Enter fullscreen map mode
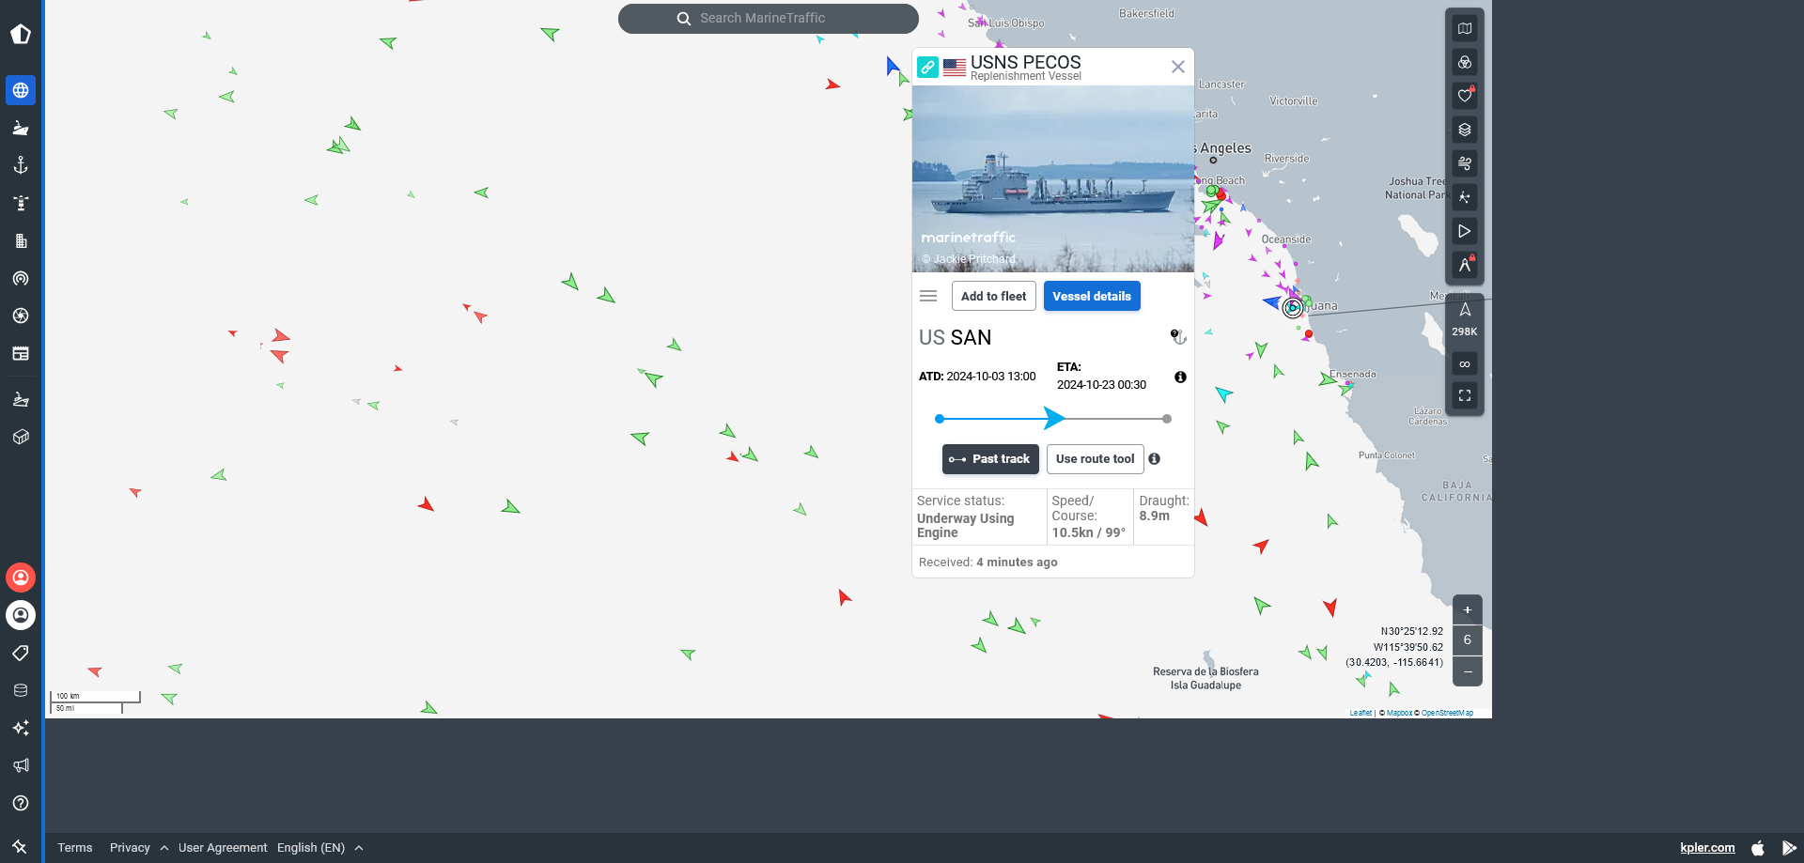1804x863 pixels. [1465, 395]
